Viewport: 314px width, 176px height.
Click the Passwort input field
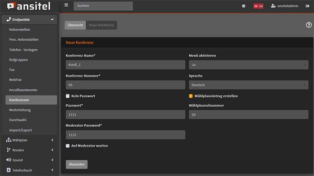125,115
